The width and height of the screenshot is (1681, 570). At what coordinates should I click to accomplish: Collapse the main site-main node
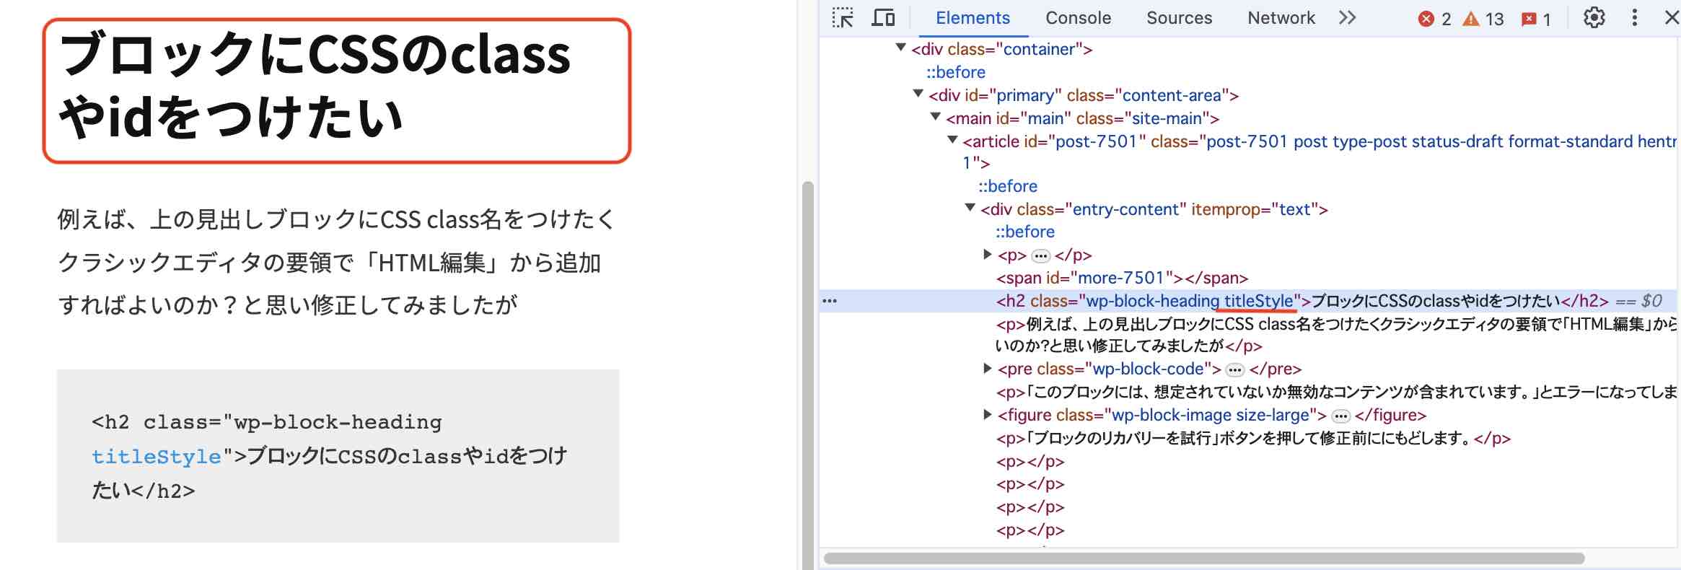[x=935, y=117]
